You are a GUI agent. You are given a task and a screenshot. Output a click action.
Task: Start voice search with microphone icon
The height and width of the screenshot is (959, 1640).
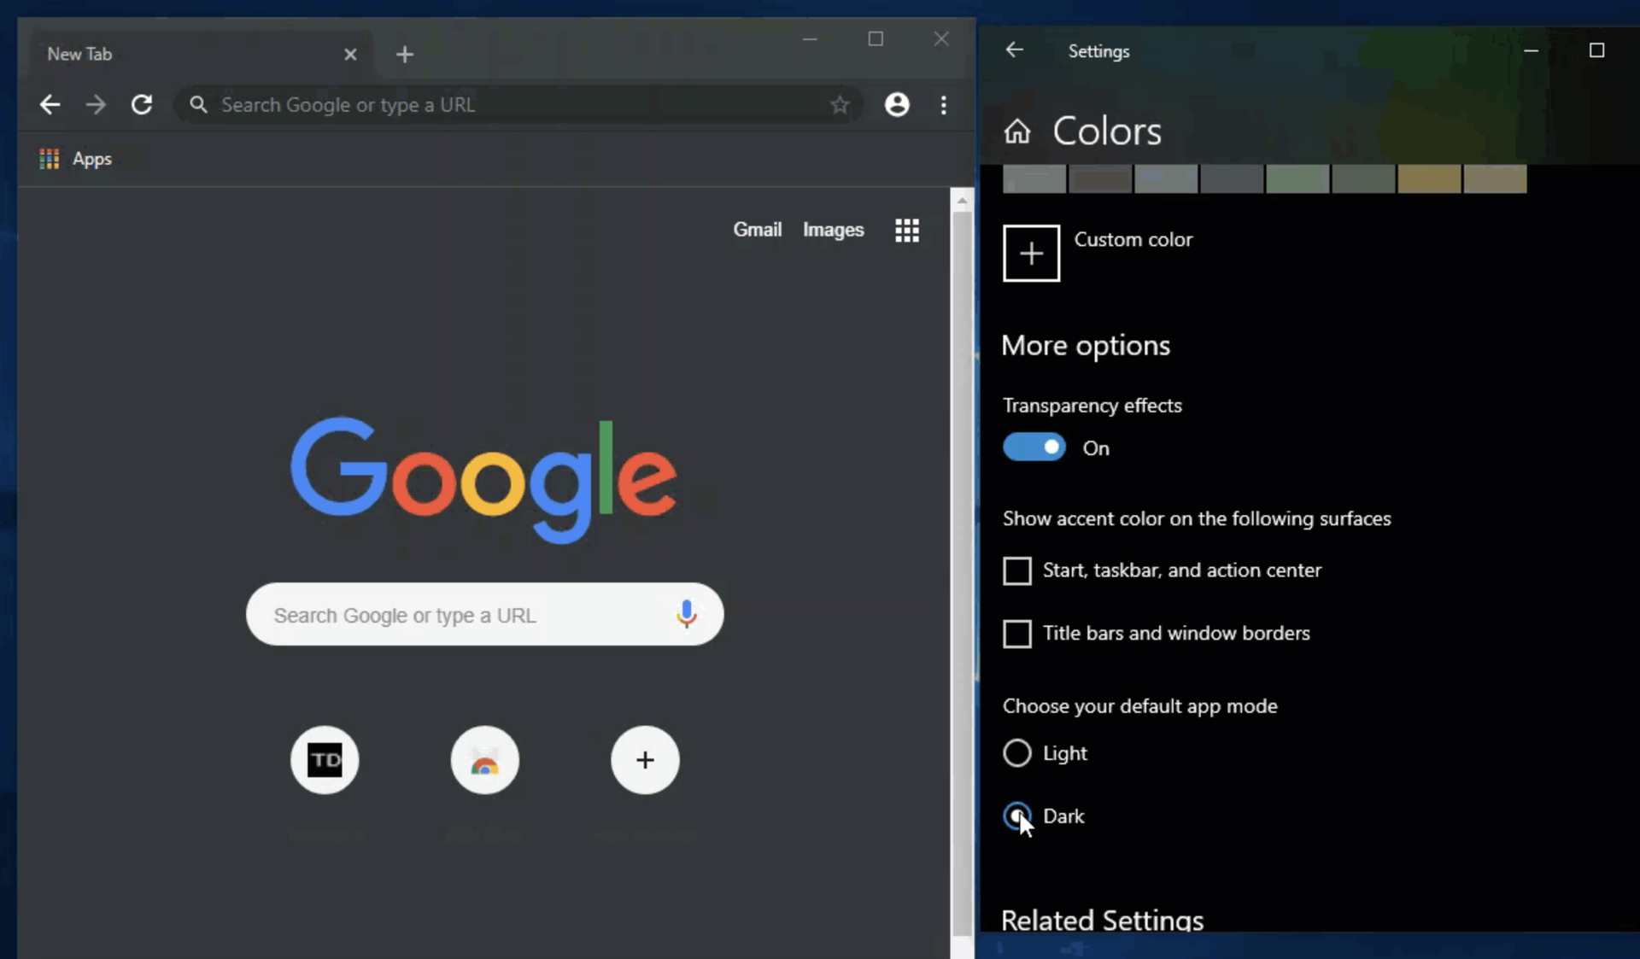click(686, 614)
